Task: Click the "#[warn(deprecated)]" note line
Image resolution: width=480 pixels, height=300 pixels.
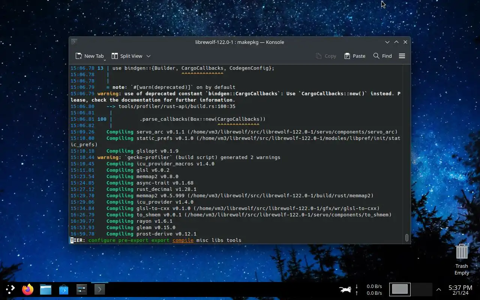Action: [x=153, y=87]
